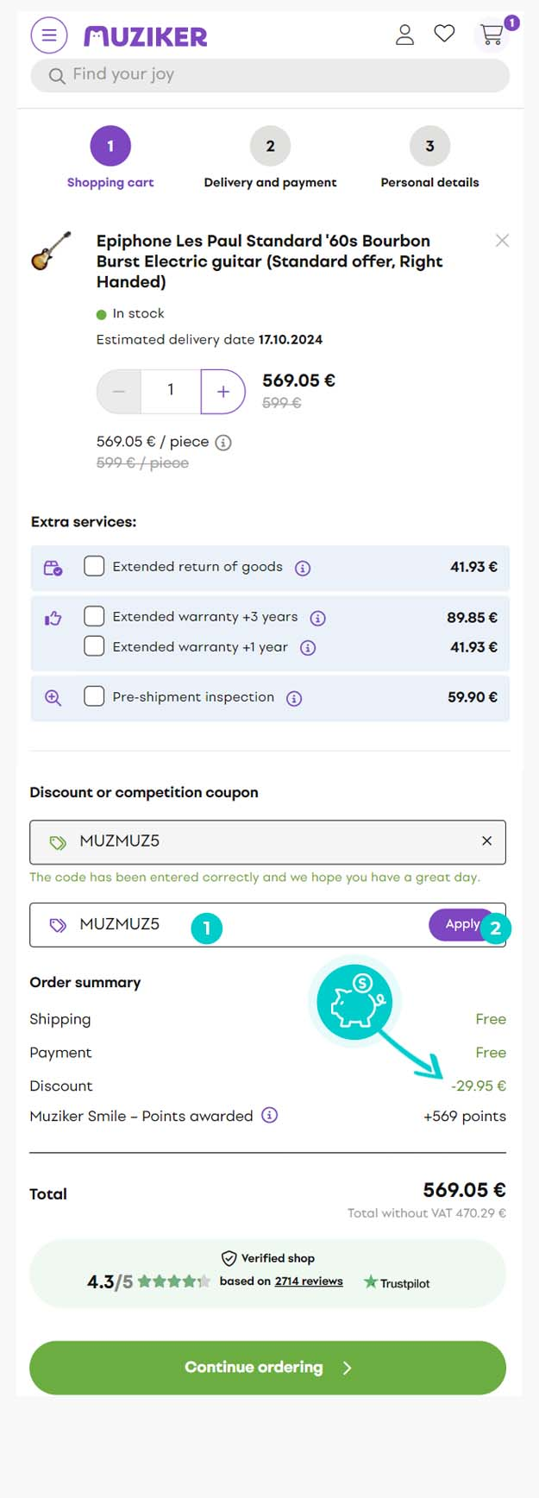The width and height of the screenshot is (539, 1498).
Task: Increase quantity with plus button
Action: pos(222,392)
